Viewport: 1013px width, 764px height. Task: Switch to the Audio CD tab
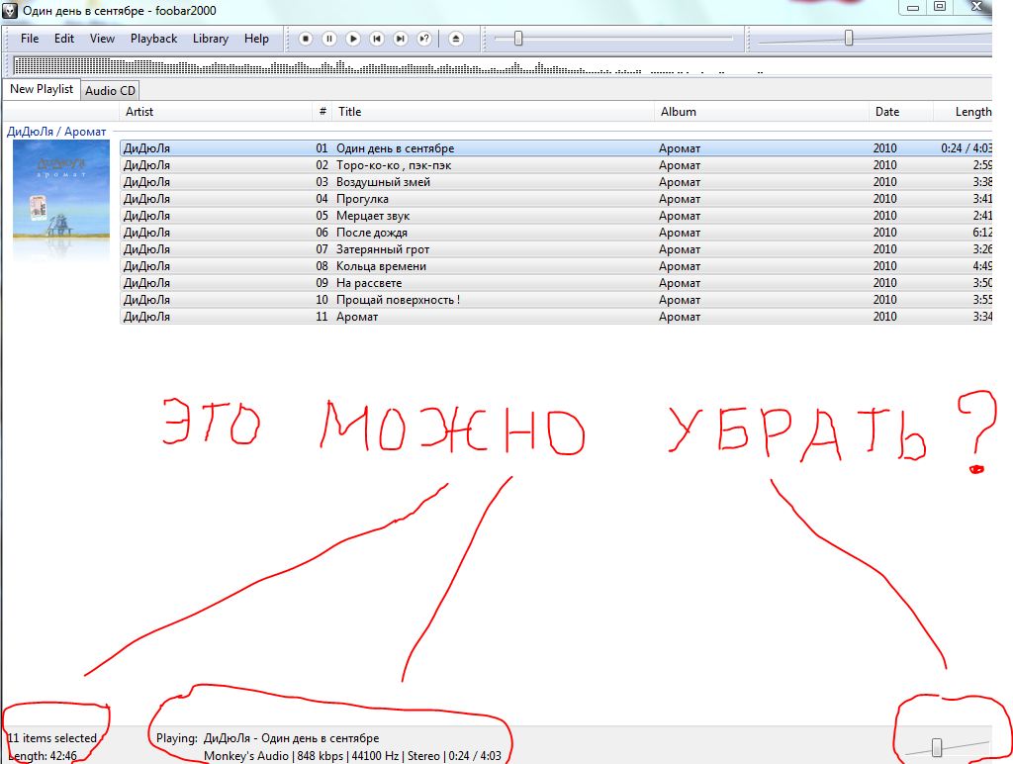tap(111, 91)
